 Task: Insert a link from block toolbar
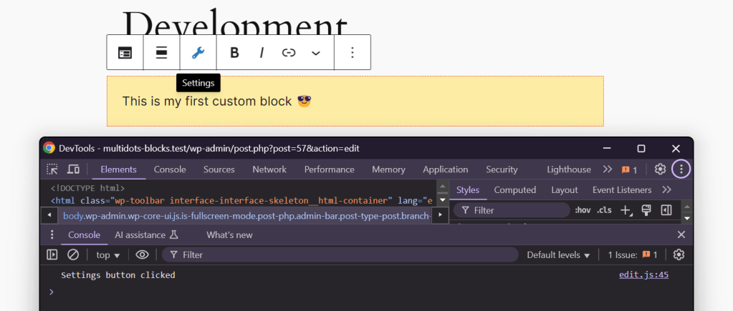[x=289, y=53]
